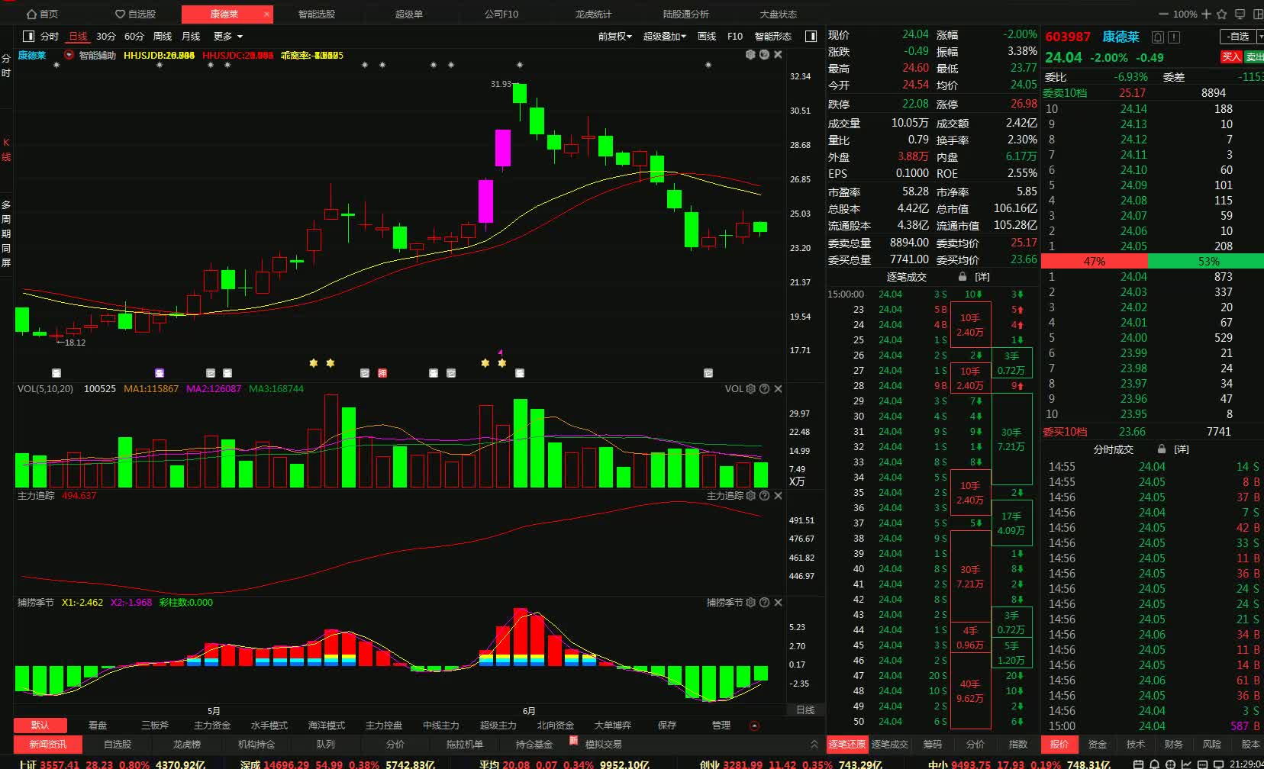1264x769 pixels.
Task: Open 分时成交 [详] details link
Action: [1182, 449]
